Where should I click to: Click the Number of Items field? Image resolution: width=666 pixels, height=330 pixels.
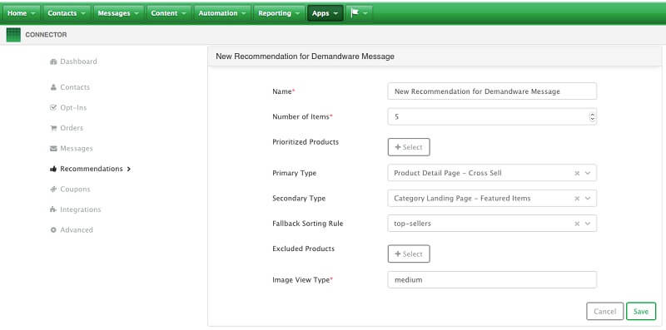[x=492, y=116]
